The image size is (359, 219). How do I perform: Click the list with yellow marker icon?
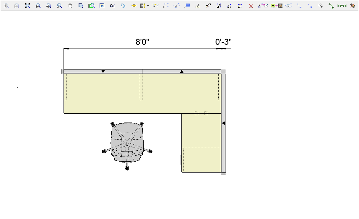click(x=142, y=6)
